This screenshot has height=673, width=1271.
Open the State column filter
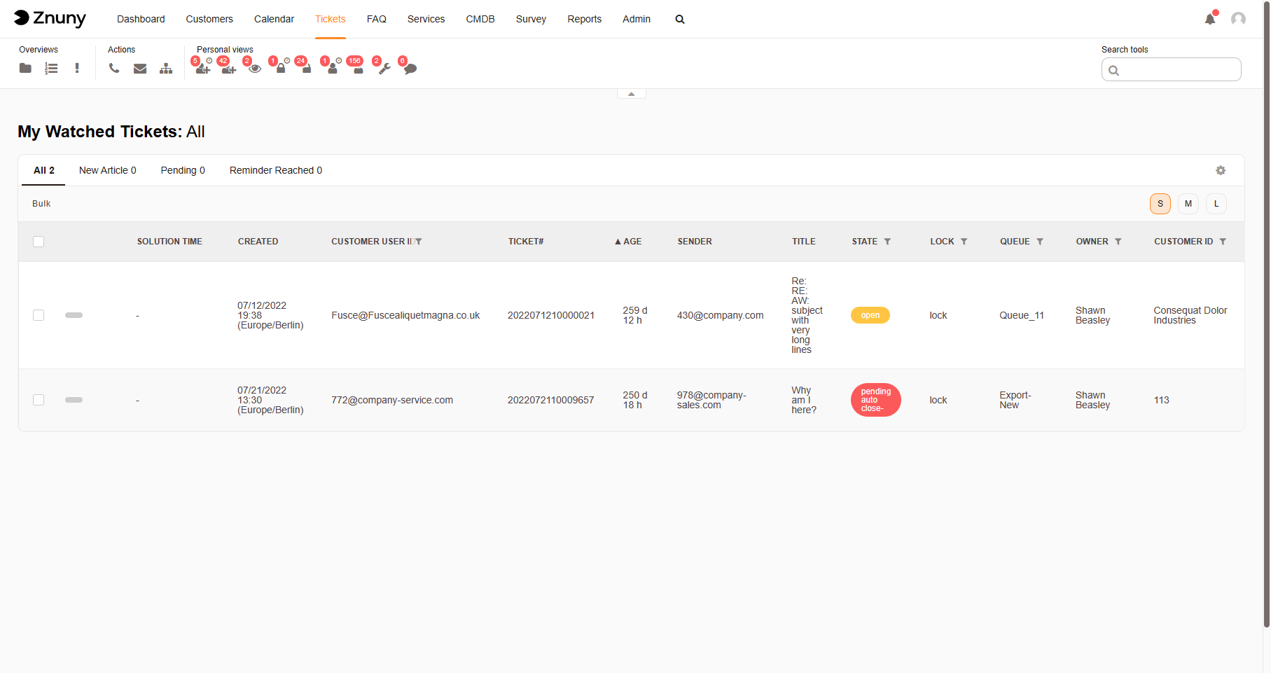point(887,242)
